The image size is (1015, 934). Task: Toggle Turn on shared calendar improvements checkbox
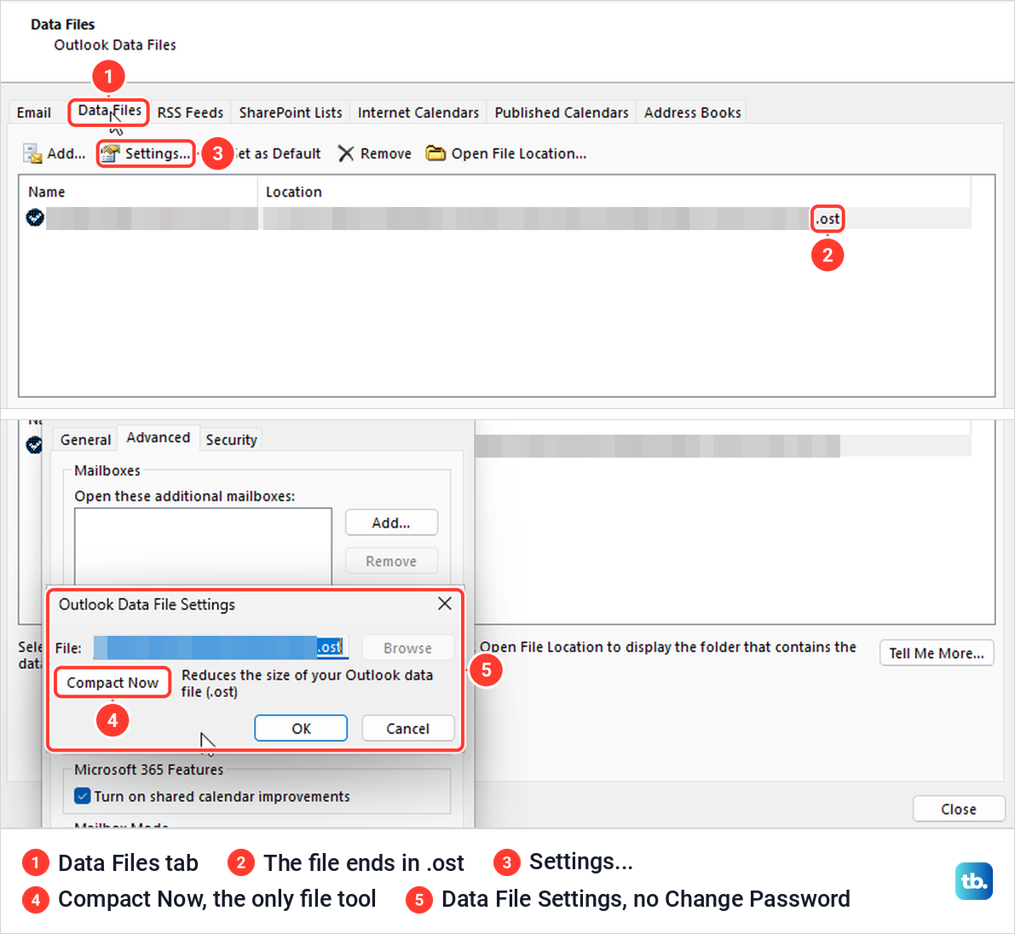point(82,795)
